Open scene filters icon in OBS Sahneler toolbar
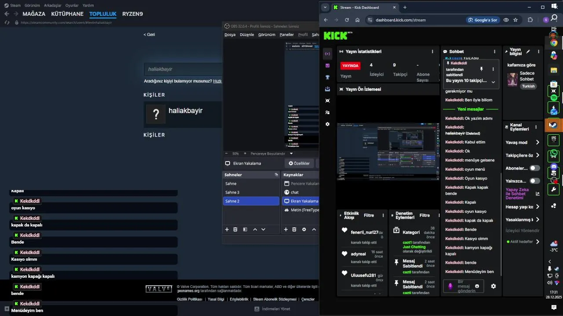 [x=245, y=230]
